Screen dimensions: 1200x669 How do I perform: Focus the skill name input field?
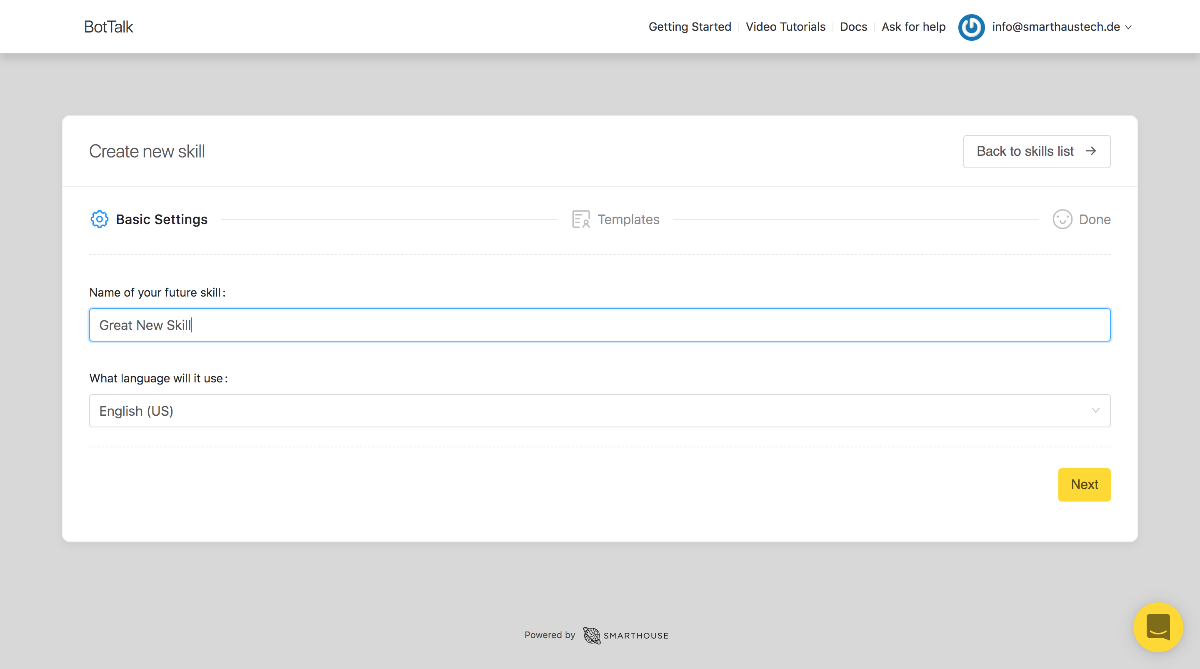(x=599, y=325)
